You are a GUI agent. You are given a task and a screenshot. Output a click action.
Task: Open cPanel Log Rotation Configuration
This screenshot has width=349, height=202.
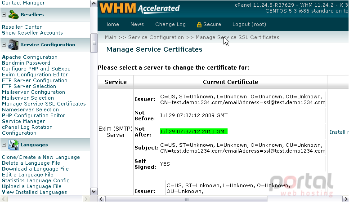coord(27,130)
